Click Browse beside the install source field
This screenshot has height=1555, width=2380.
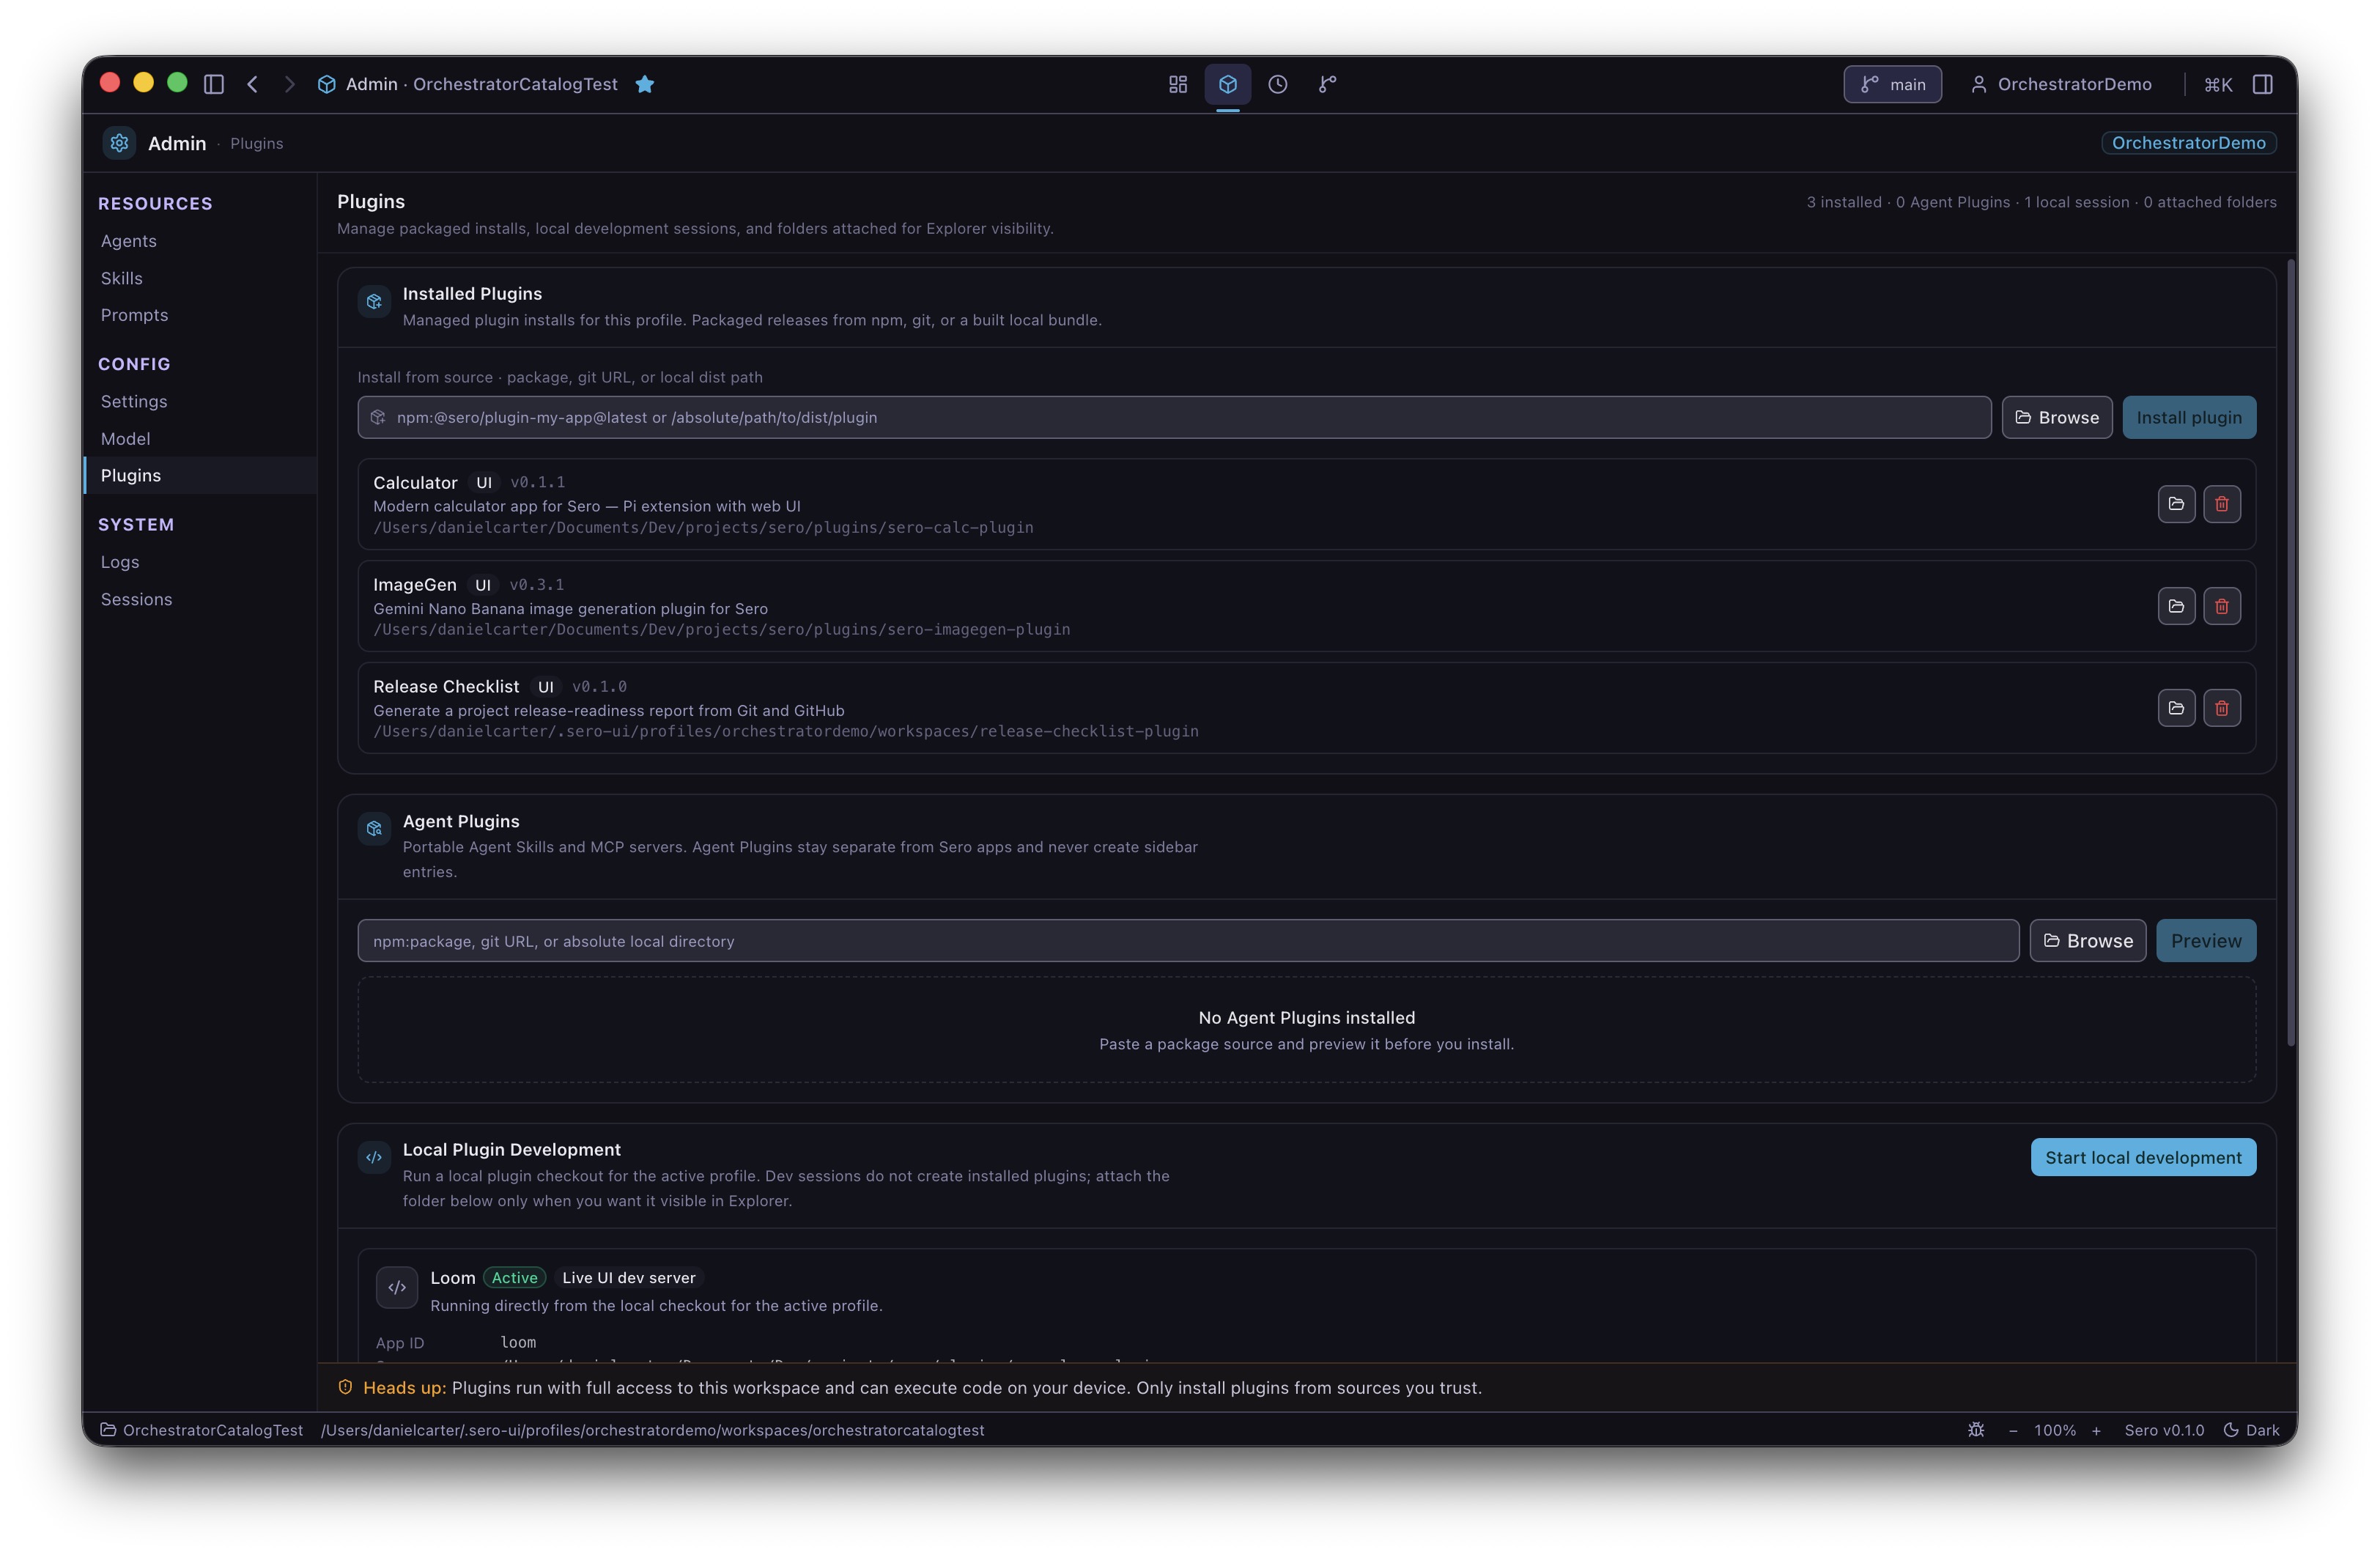(x=2056, y=417)
